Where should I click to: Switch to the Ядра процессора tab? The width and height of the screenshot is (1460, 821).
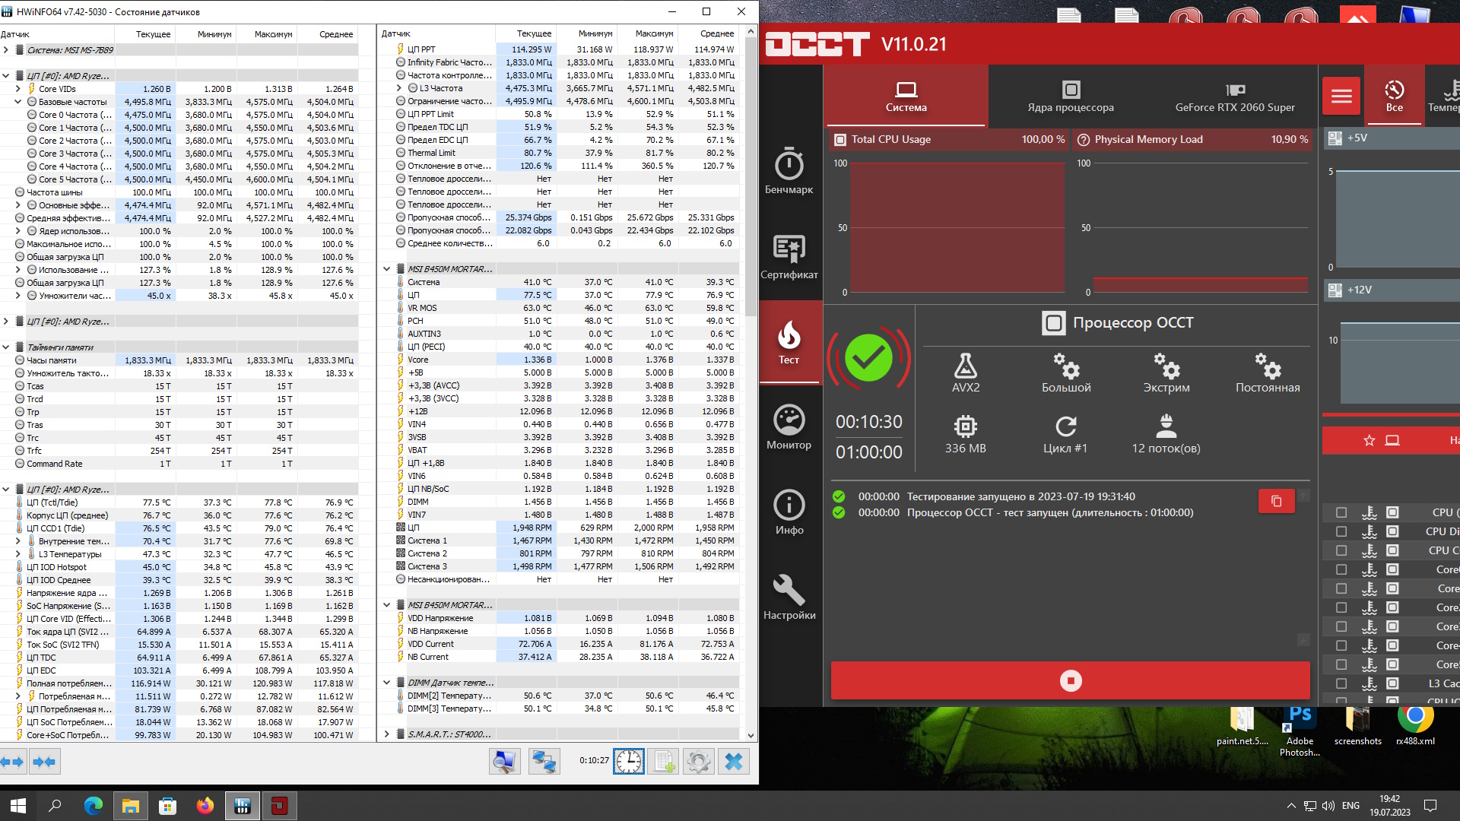pyautogui.click(x=1070, y=97)
